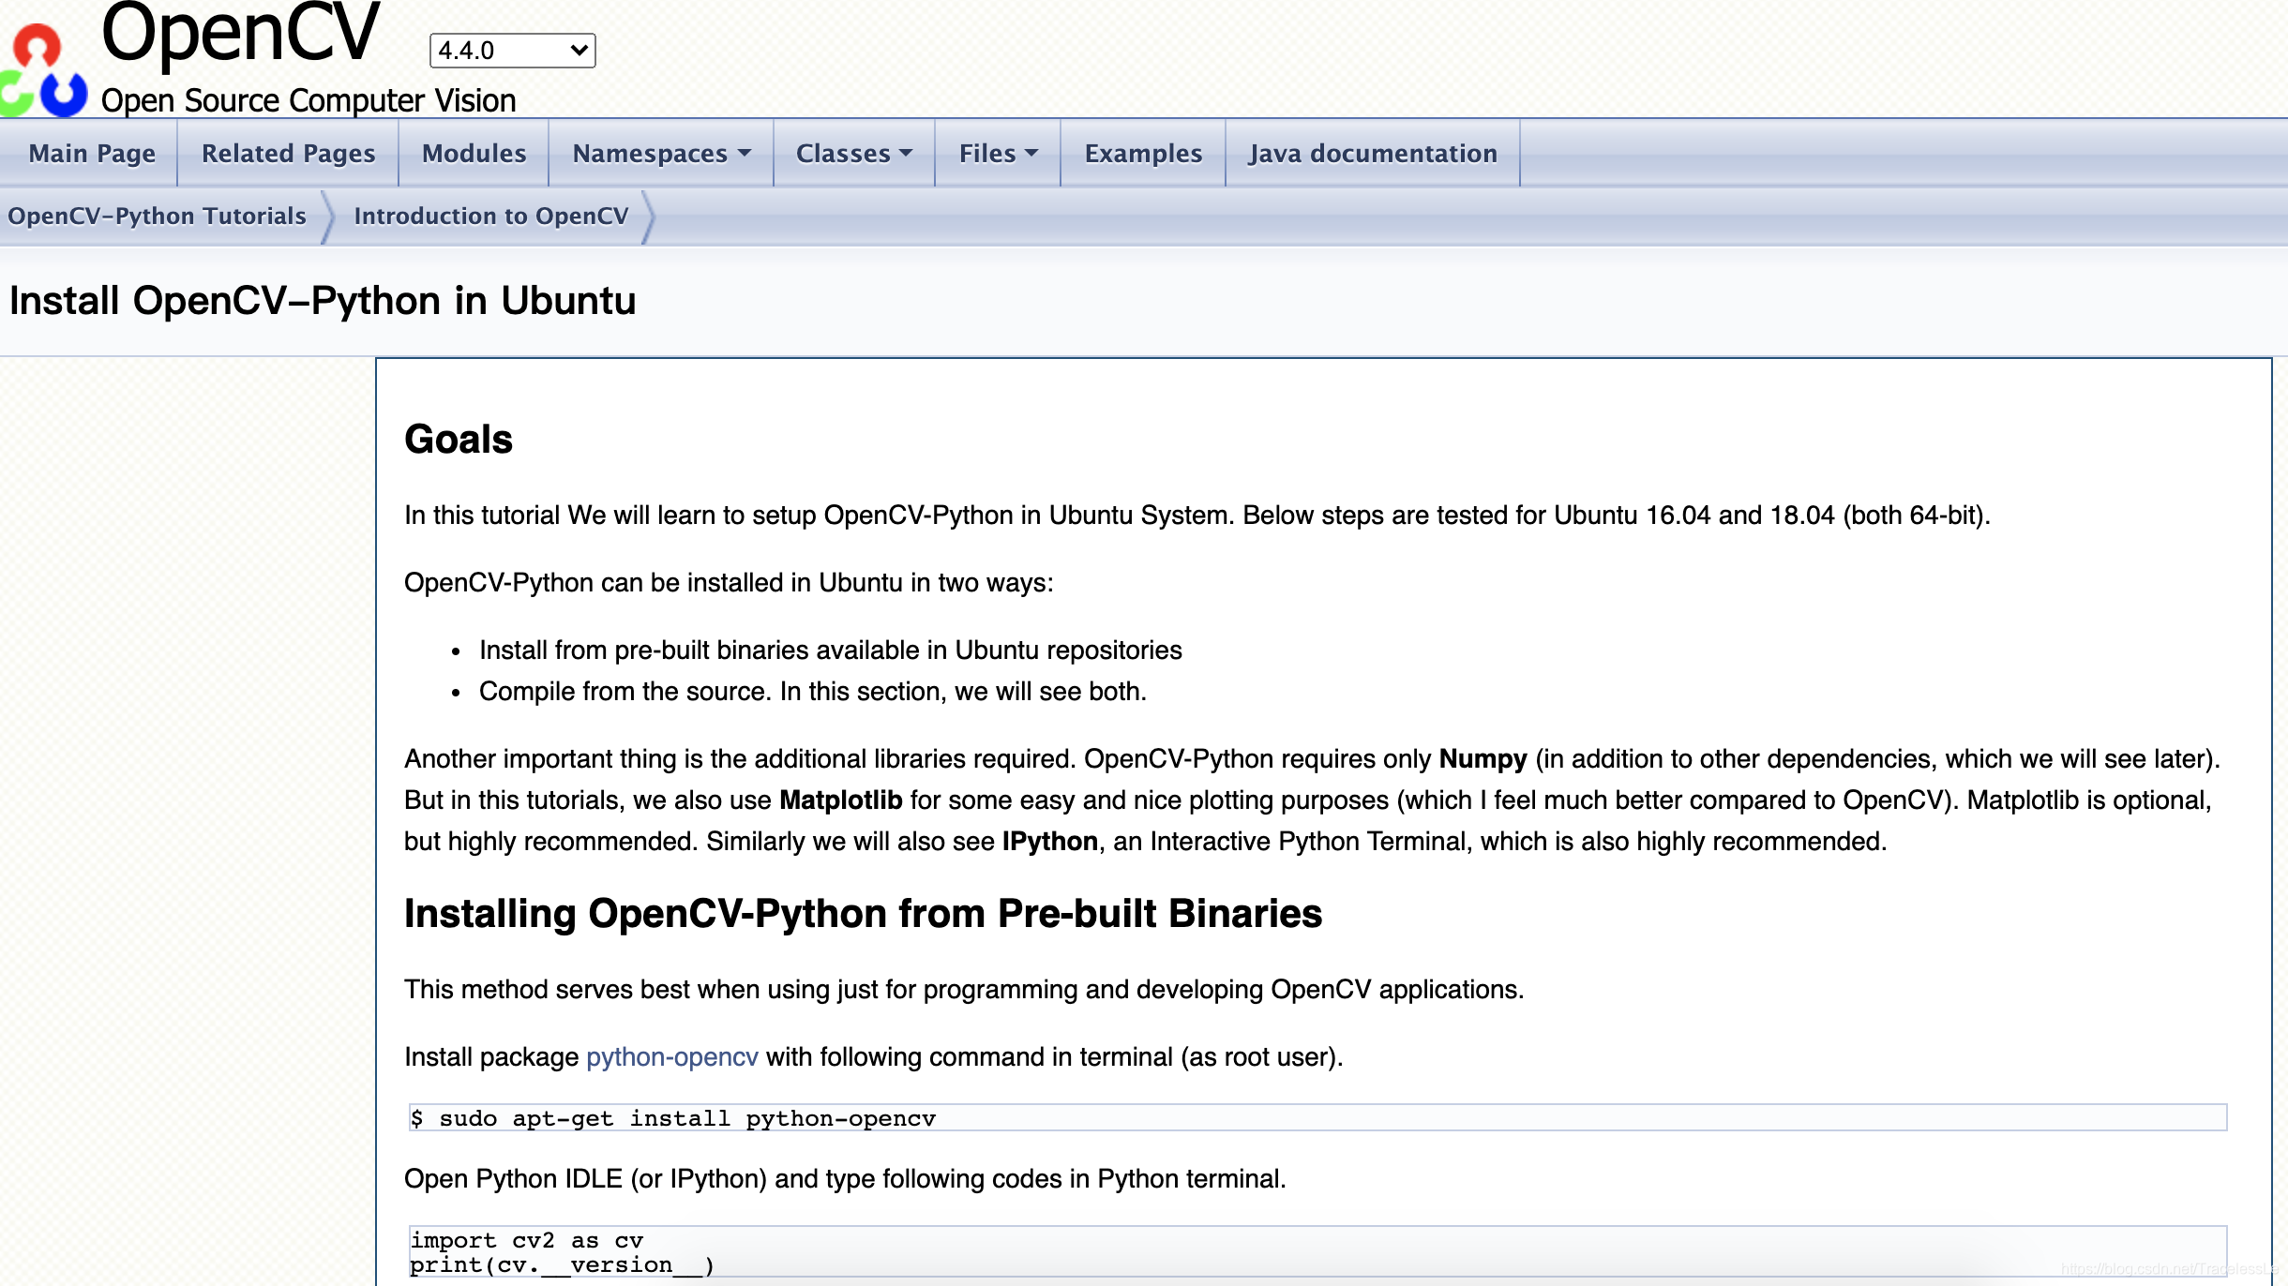Click the Install OpenCV-Python in Ubuntu heading
The image size is (2288, 1286).
click(x=323, y=301)
